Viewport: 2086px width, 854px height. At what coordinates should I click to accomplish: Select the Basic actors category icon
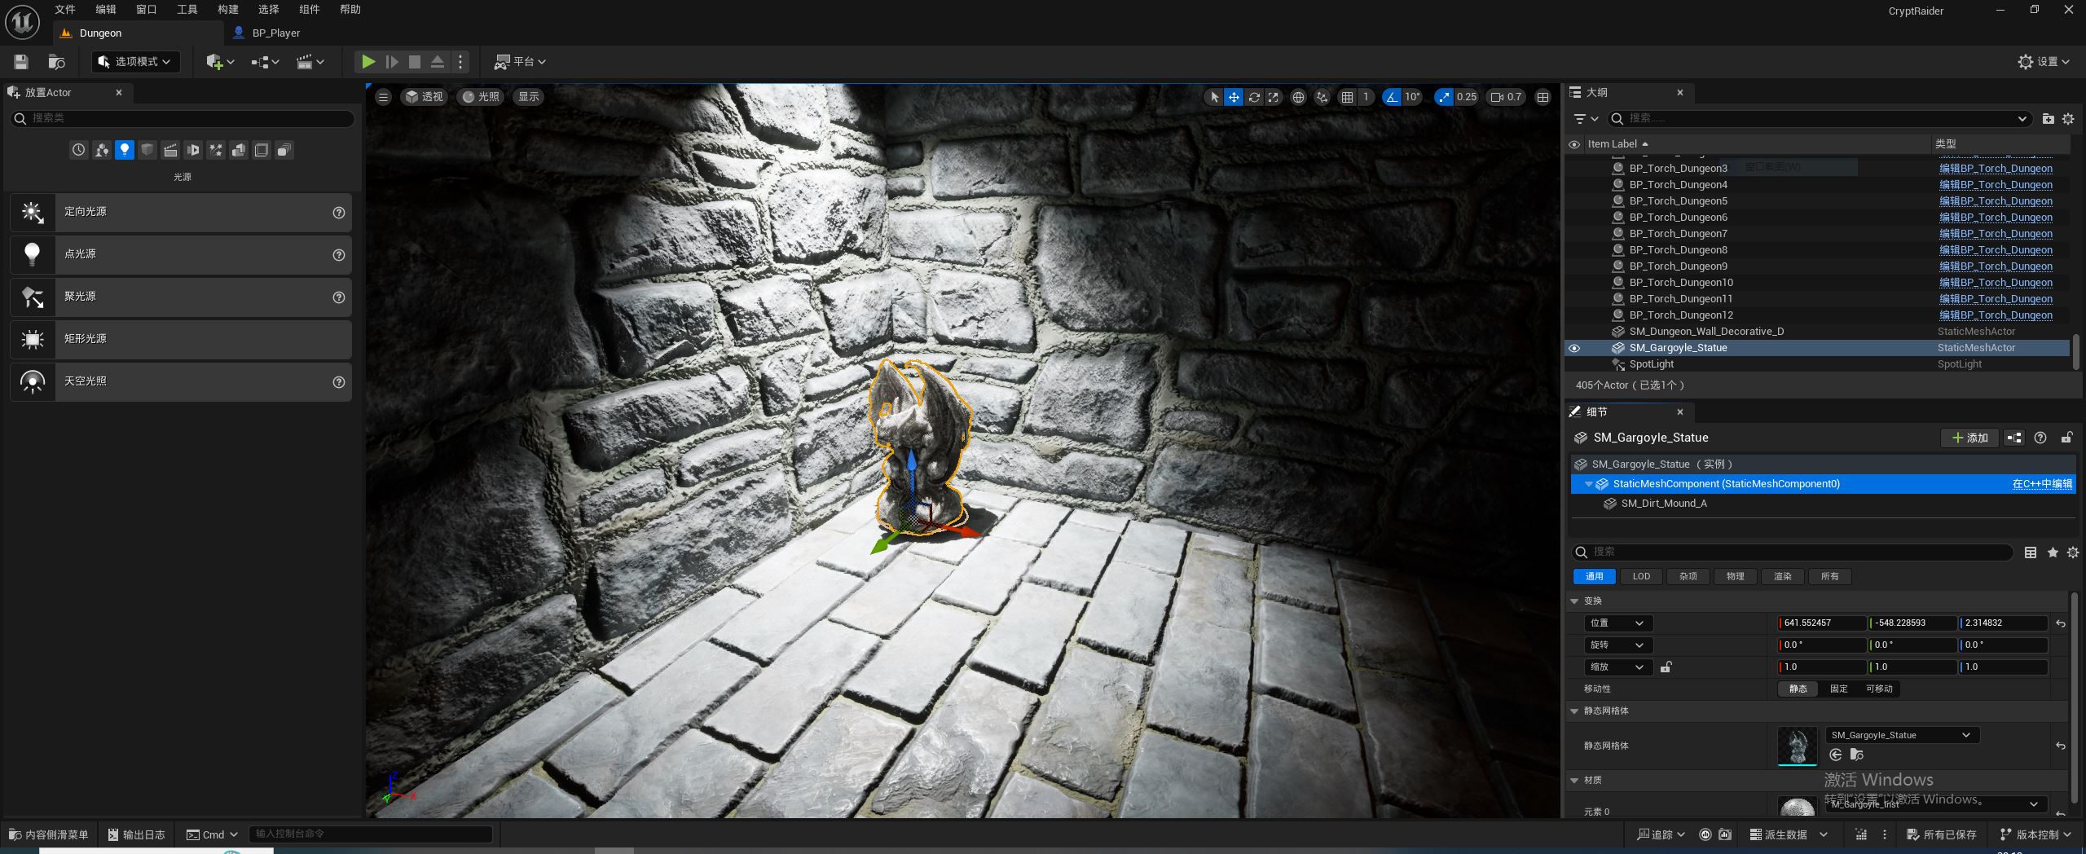[102, 150]
